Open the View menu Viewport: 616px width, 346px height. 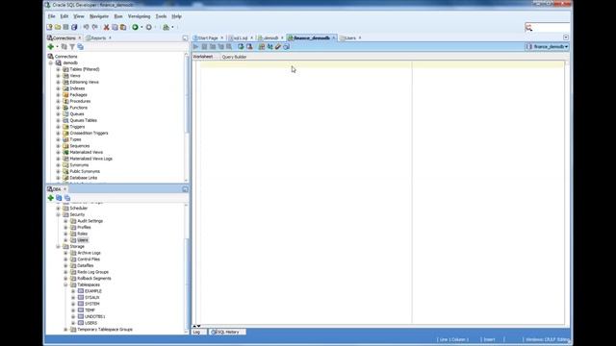79,16
